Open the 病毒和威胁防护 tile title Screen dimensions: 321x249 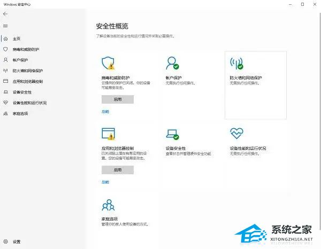[x=116, y=78]
